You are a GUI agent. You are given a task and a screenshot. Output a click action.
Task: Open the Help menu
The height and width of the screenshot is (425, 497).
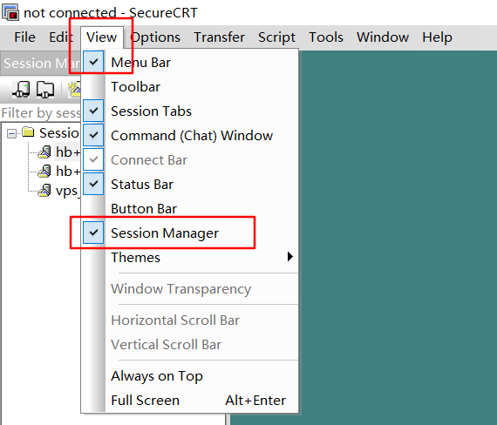tap(437, 37)
